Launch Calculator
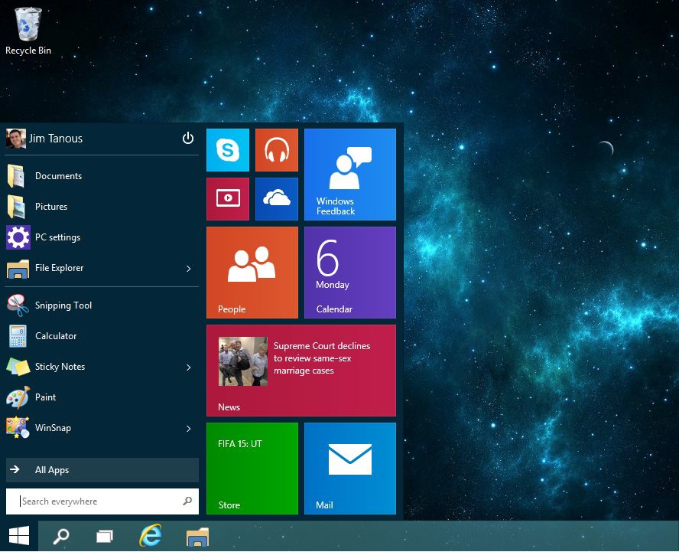 (x=102, y=336)
